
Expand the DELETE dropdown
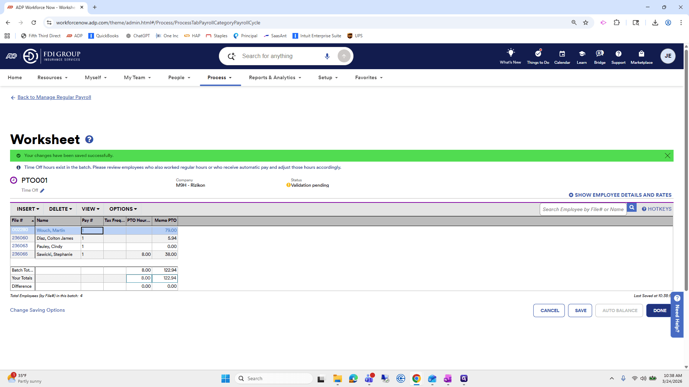point(61,209)
